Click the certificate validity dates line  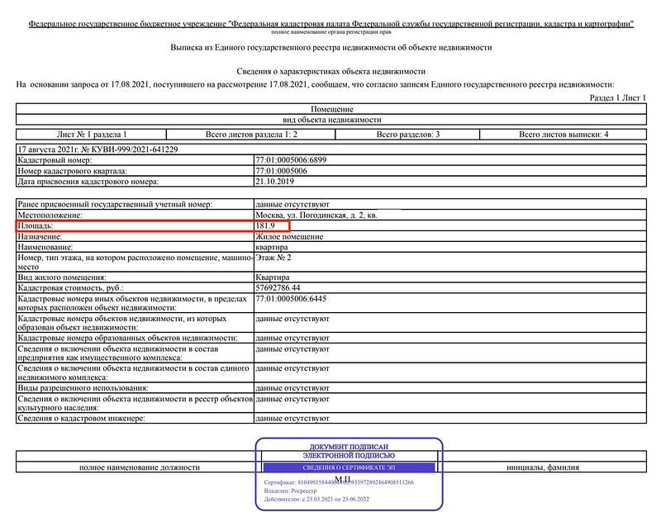click(316, 500)
